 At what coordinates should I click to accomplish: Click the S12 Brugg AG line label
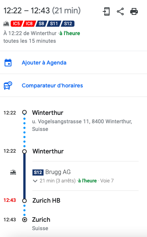click(52, 172)
